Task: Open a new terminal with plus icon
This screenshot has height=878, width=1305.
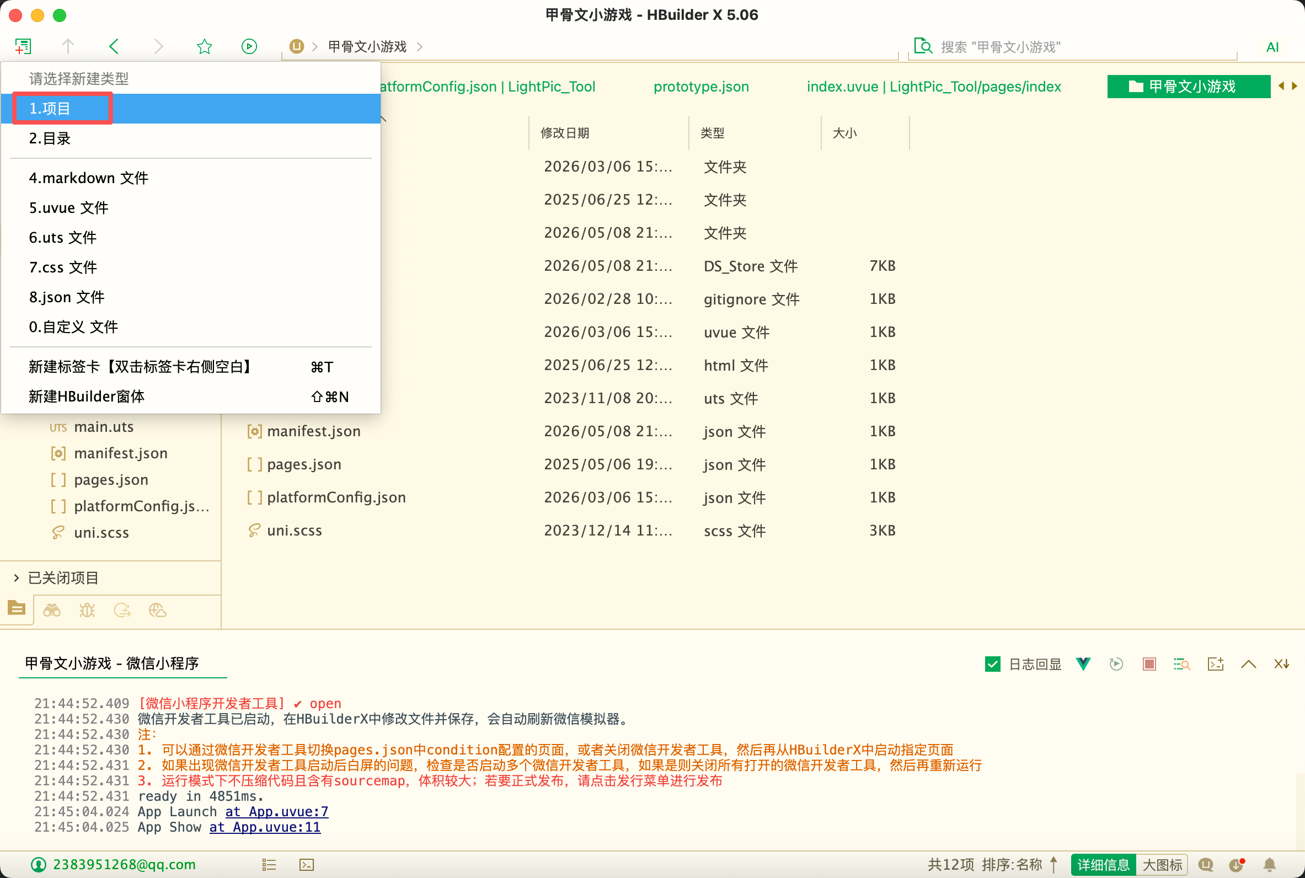Action: point(1216,664)
